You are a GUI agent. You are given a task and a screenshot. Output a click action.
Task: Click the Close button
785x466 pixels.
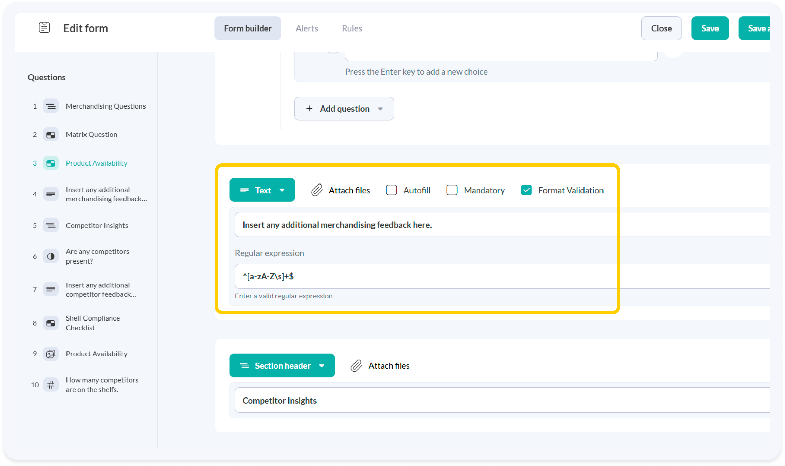pos(661,28)
